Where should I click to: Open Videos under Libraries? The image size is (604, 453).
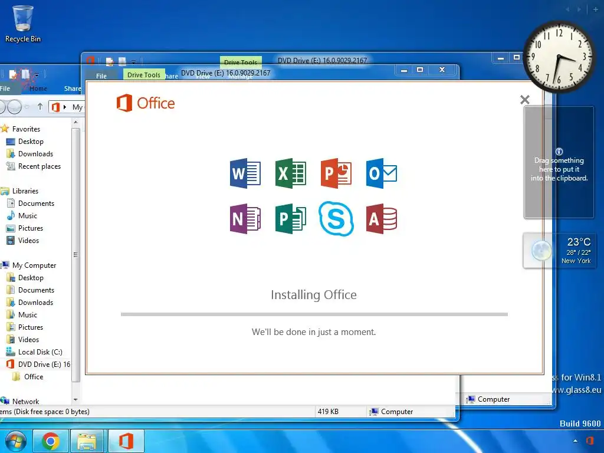[x=23, y=241]
